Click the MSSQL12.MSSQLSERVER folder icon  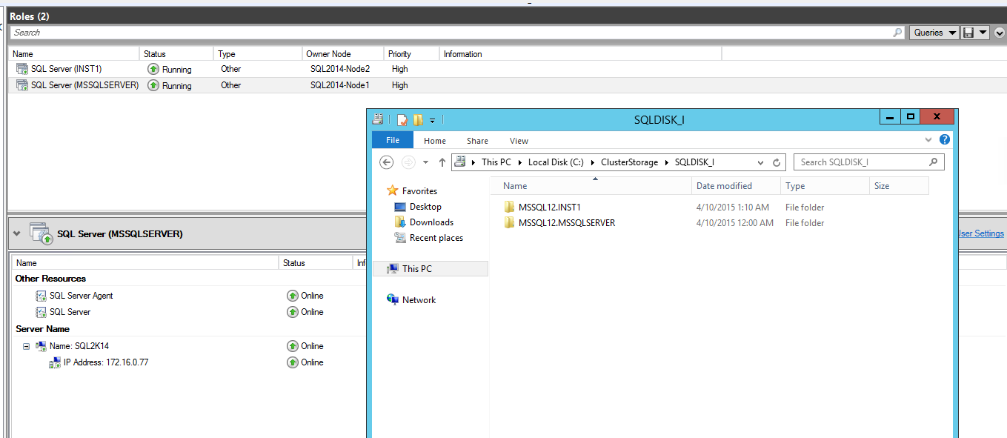[509, 223]
